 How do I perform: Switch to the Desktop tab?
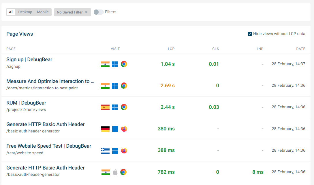[25, 12]
